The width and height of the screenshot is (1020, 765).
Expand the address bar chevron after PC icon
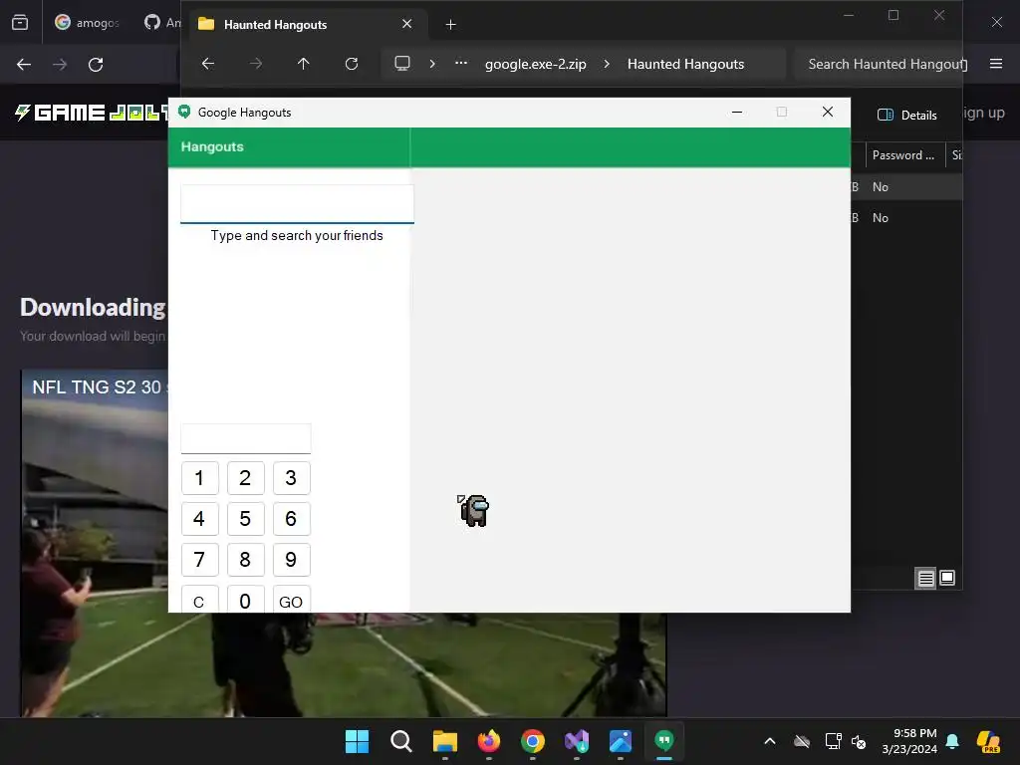click(x=432, y=64)
